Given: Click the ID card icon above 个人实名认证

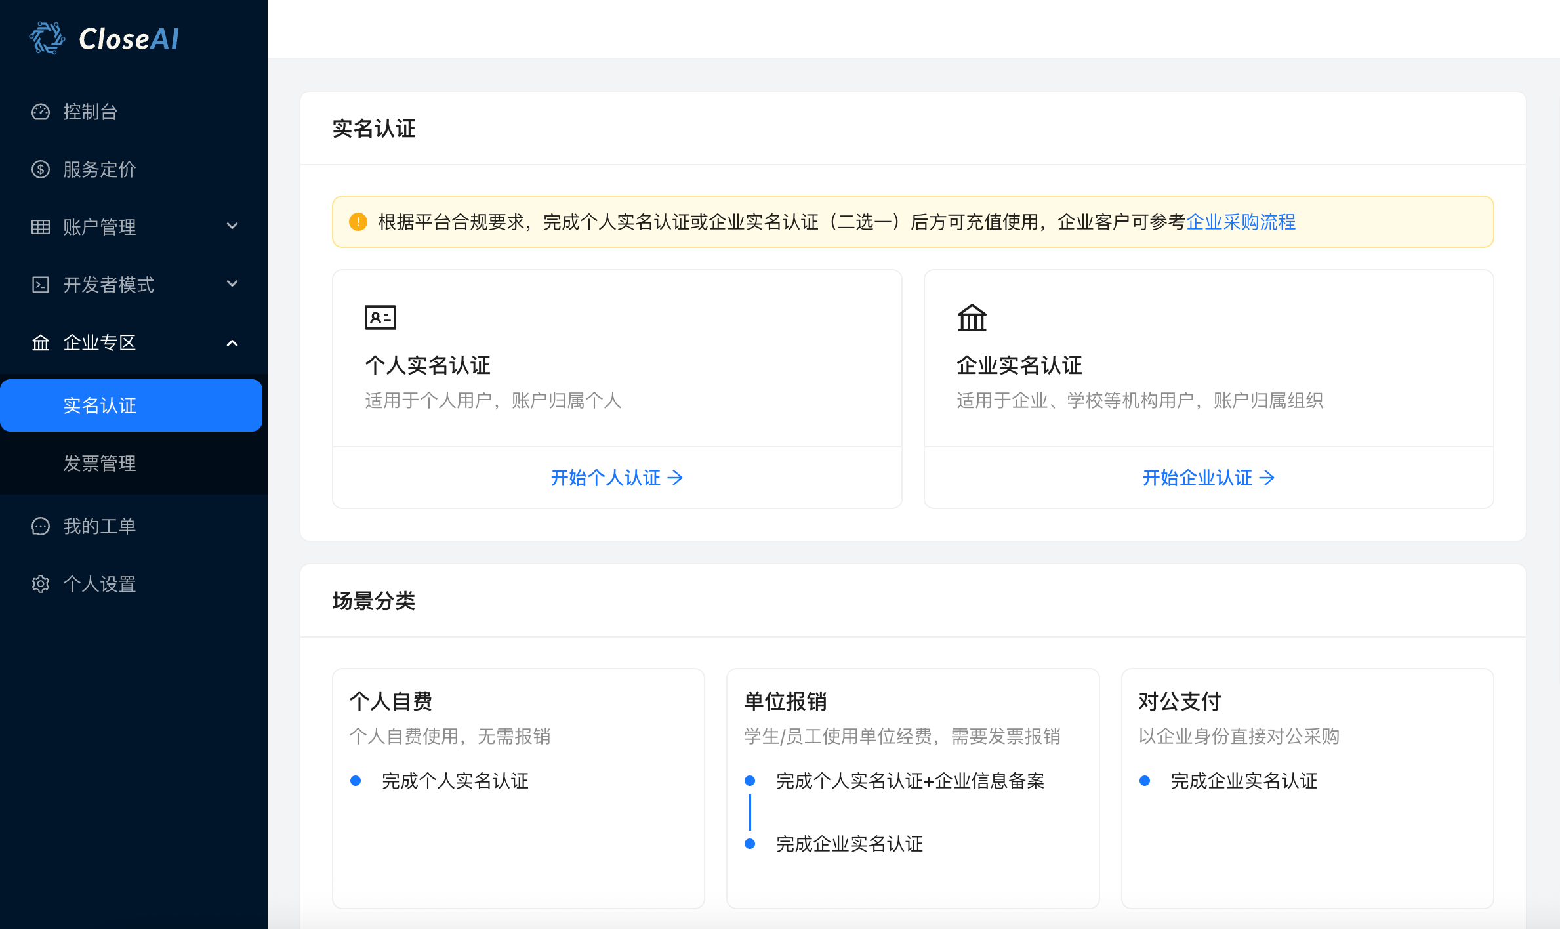Looking at the screenshot, I should pos(380,318).
